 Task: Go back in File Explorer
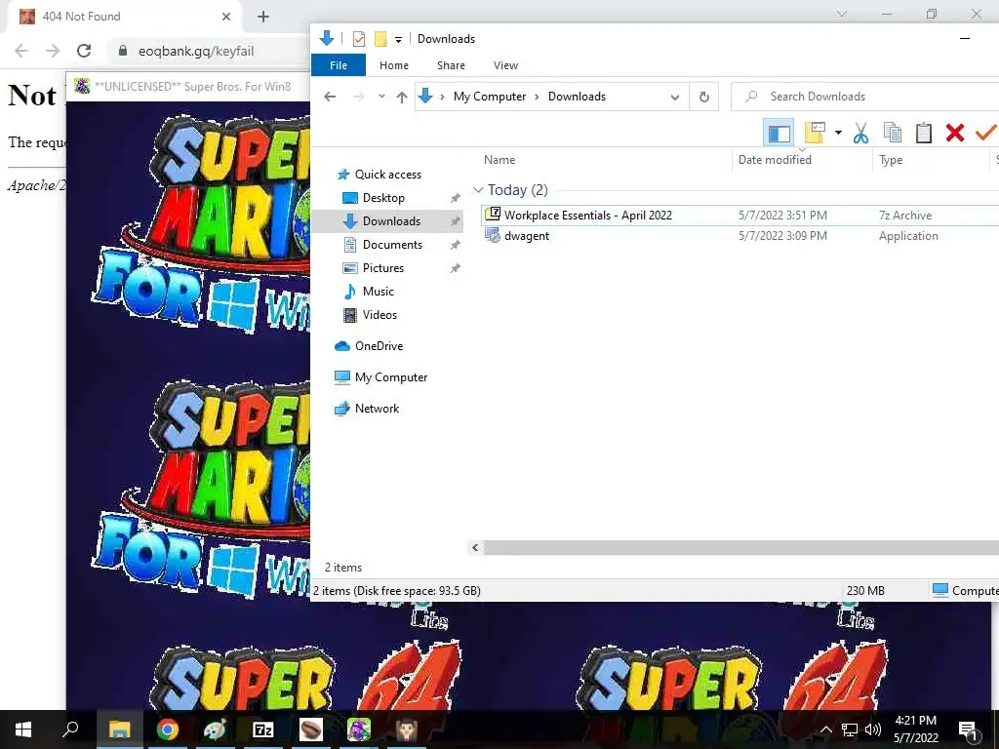[330, 97]
